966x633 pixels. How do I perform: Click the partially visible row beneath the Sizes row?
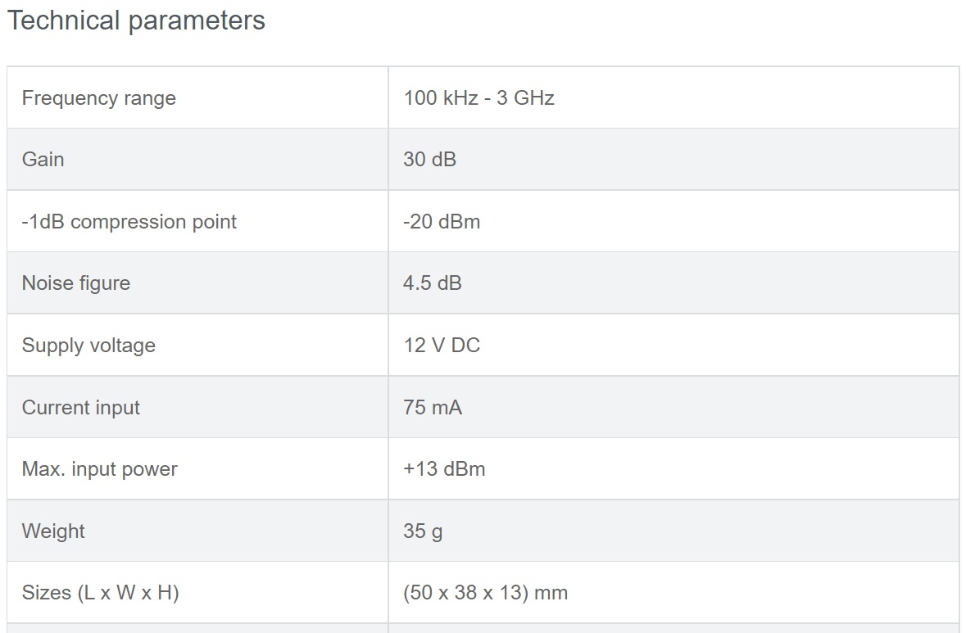pos(483,628)
